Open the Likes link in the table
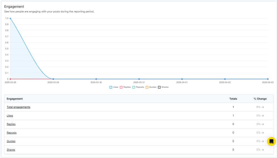Image resolution: width=277 pixels, height=158 pixels. pos(10,116)
